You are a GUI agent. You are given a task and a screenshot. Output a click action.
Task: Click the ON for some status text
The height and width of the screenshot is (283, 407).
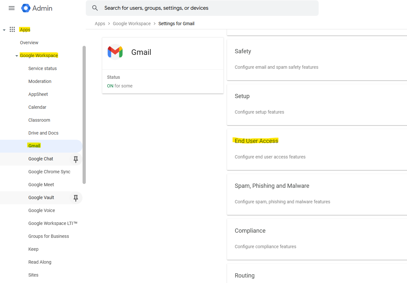120,86
